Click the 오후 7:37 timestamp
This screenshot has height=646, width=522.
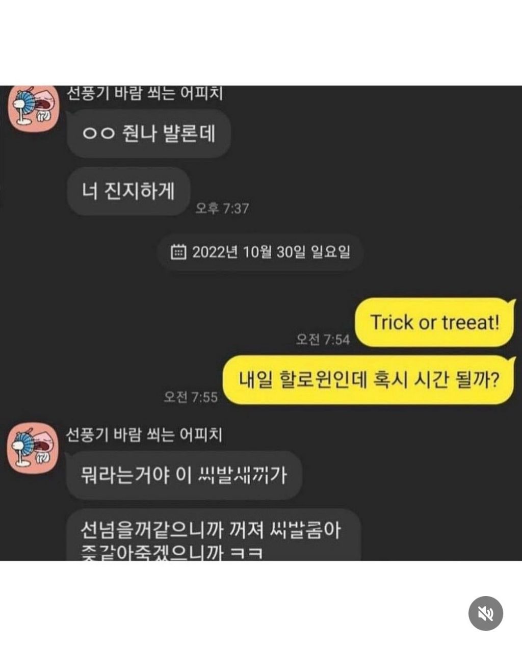coord(222,208)
